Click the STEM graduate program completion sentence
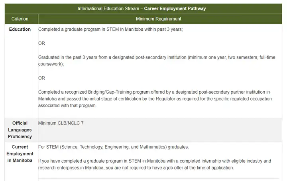This screenshot has height=181, width=287. (x=110, y=29)
